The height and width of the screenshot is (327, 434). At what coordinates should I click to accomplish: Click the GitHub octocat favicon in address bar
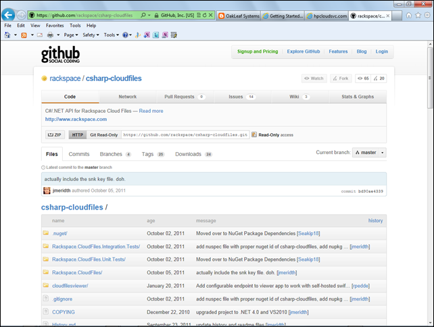(x=32, y=16)
